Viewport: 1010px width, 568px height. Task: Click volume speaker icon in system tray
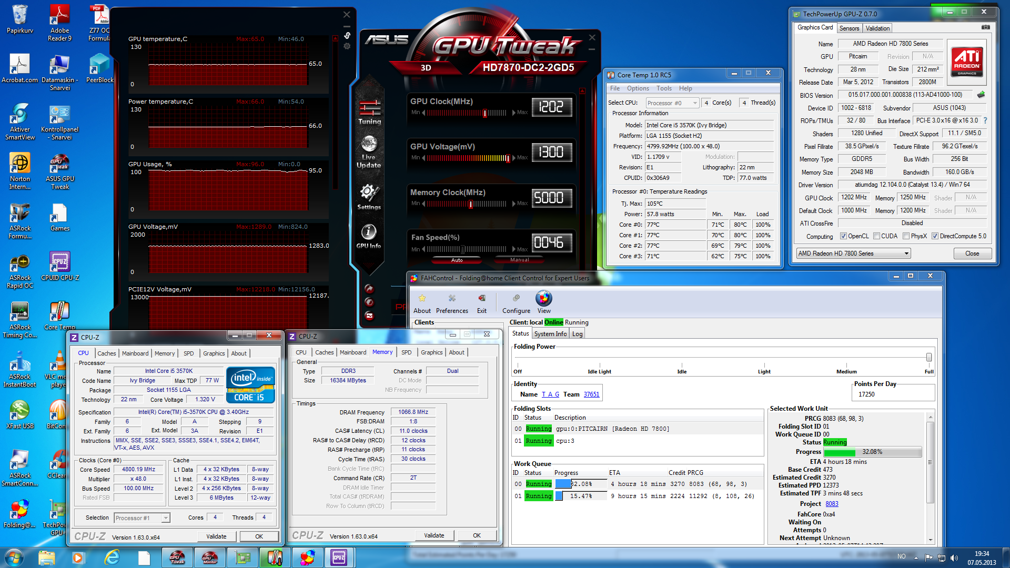[954, 557]
